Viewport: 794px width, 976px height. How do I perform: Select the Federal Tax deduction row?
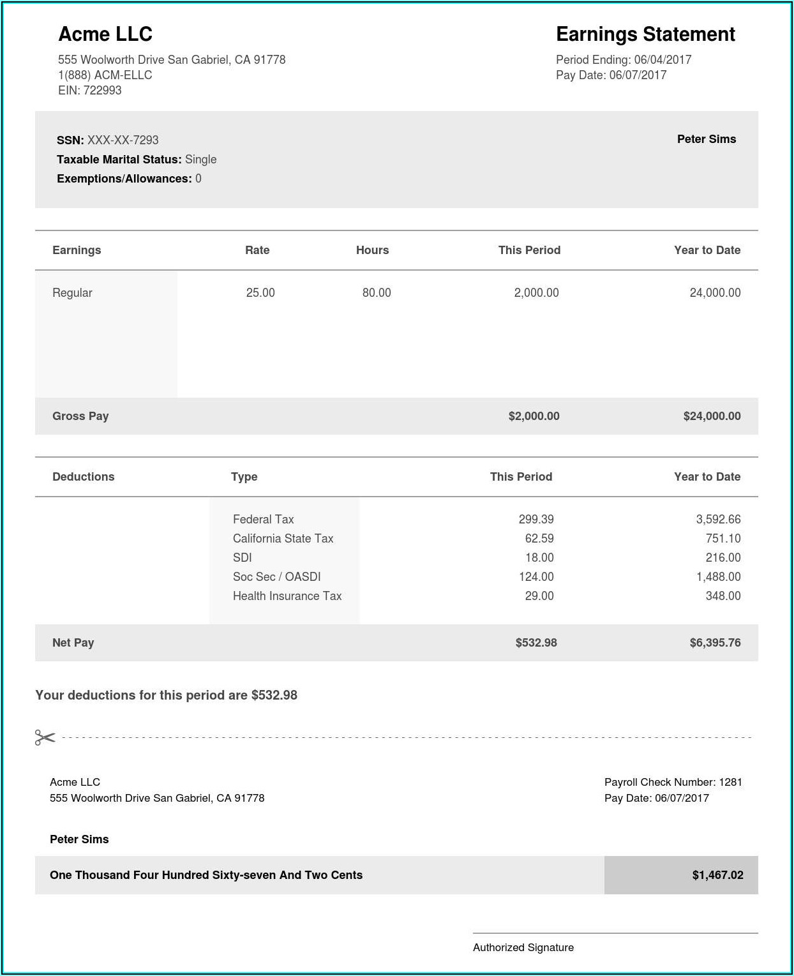pos(263,519)
